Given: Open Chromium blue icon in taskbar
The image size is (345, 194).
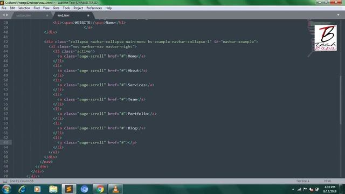Looking at the screenshot, I should click(x=84, y=189).
